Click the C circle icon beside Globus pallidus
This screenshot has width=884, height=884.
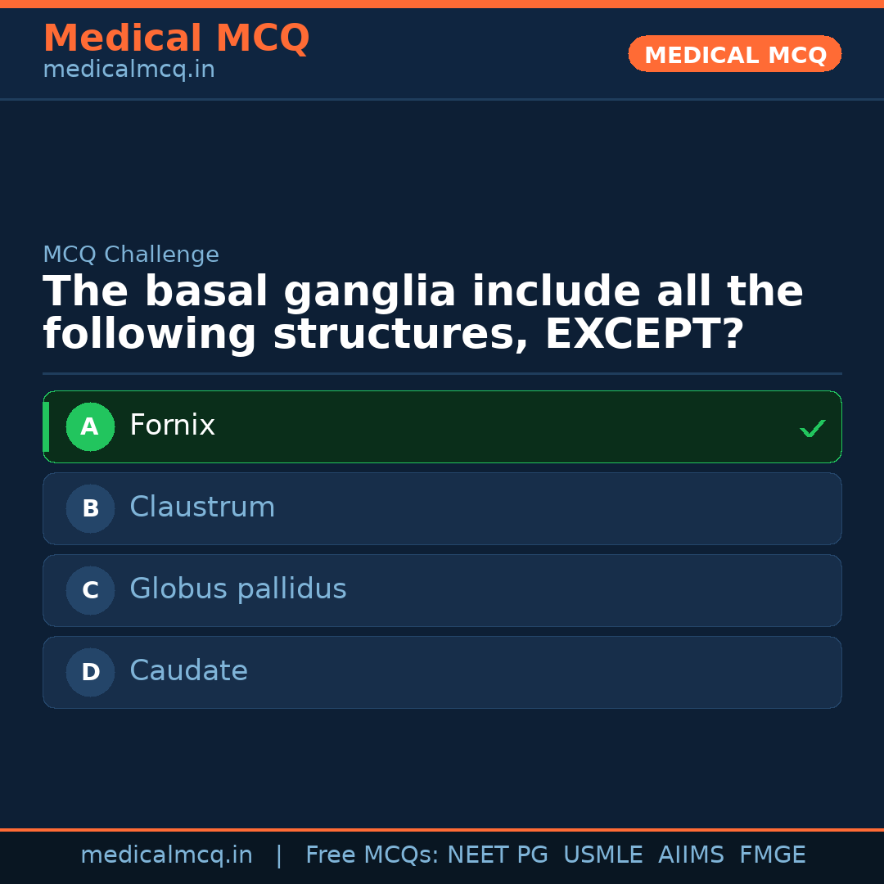pyautogui.click(x=90, y=590)
